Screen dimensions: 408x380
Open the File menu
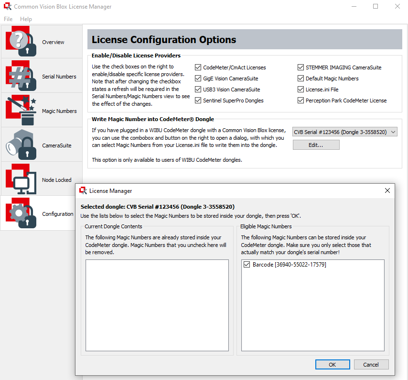[8, 19]
